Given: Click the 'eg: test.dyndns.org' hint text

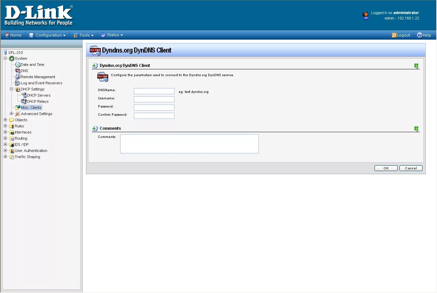Looking at the screenshot, I should (x=194, y=92).
